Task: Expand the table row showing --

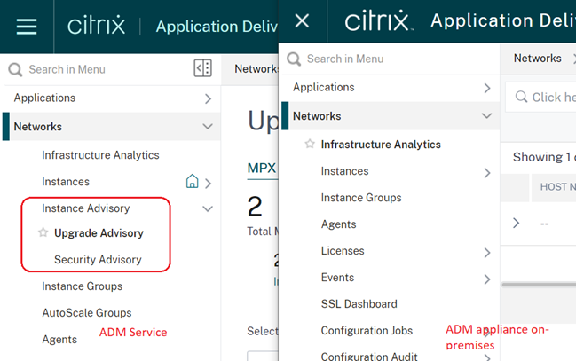Action: tap(517, 223)
